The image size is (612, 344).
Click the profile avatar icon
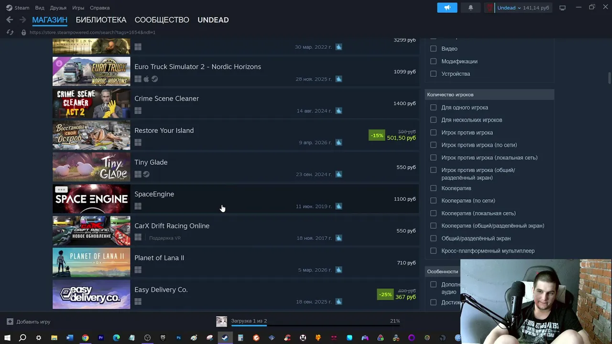pos(489,8)
